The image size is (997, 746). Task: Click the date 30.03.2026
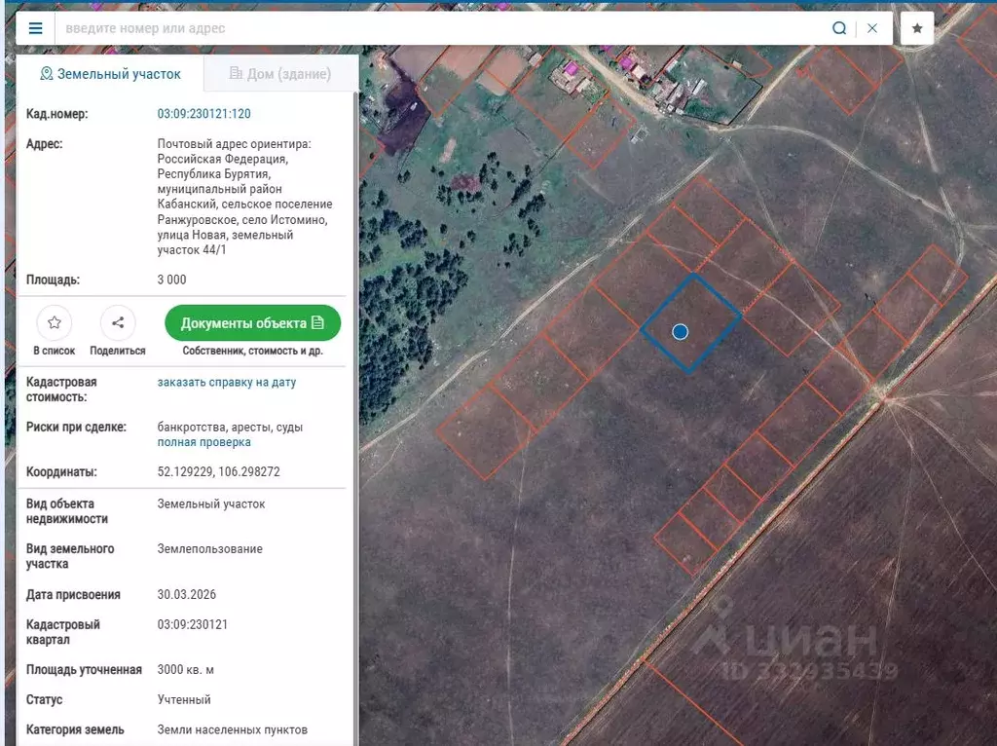click(187, 595)
